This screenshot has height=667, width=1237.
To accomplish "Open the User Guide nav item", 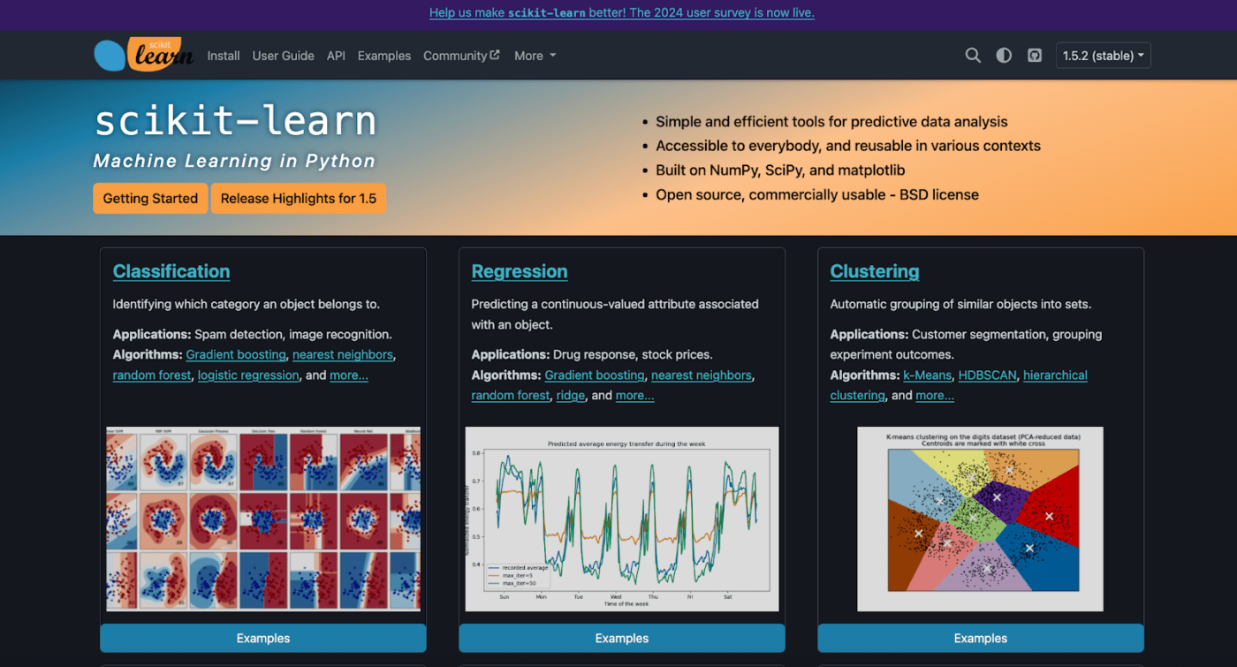I will pyautogui.click(x=284, y=56).
